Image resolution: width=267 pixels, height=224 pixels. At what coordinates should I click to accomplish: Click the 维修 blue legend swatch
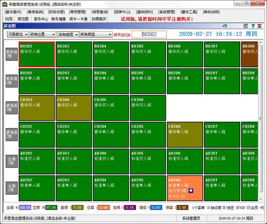[156, 207]
